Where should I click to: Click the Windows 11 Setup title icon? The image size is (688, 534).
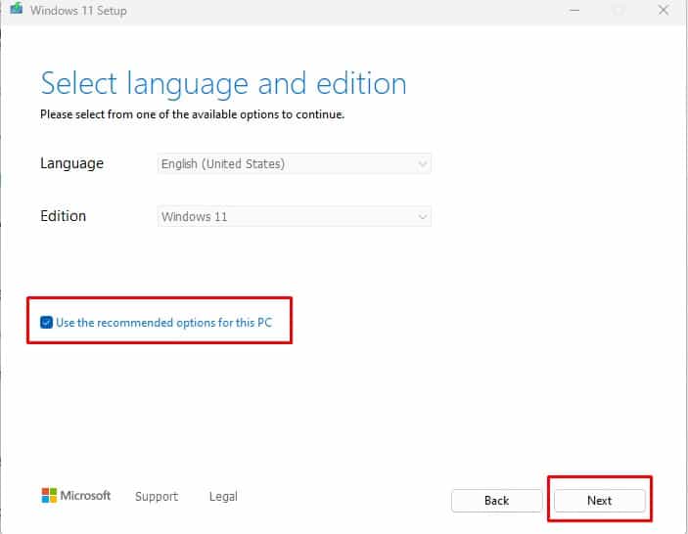coord(17,8)
